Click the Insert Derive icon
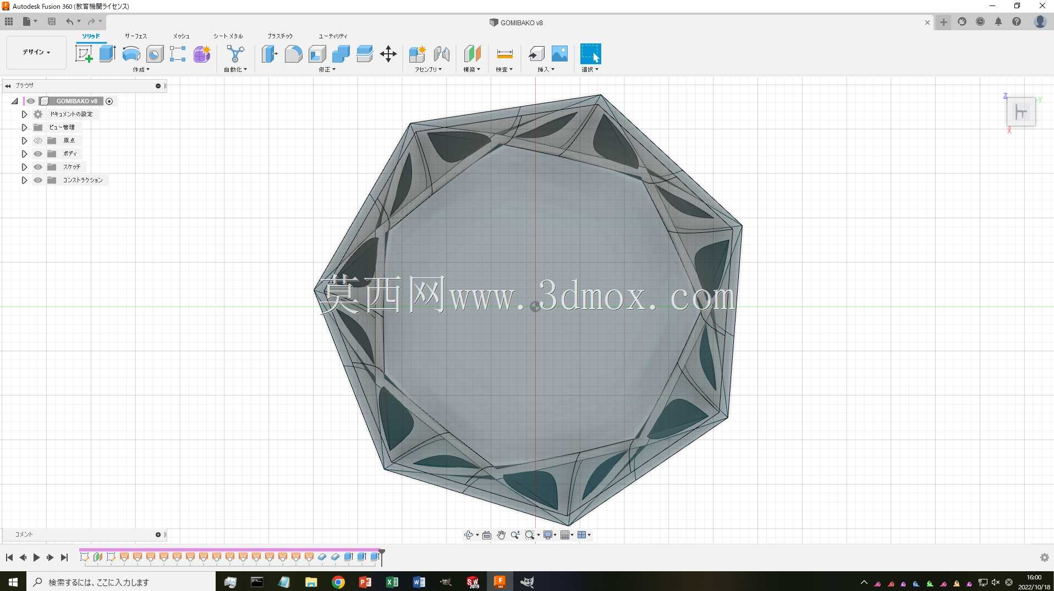This screenshot has height=591, width=1054. [x=536, y=54]
